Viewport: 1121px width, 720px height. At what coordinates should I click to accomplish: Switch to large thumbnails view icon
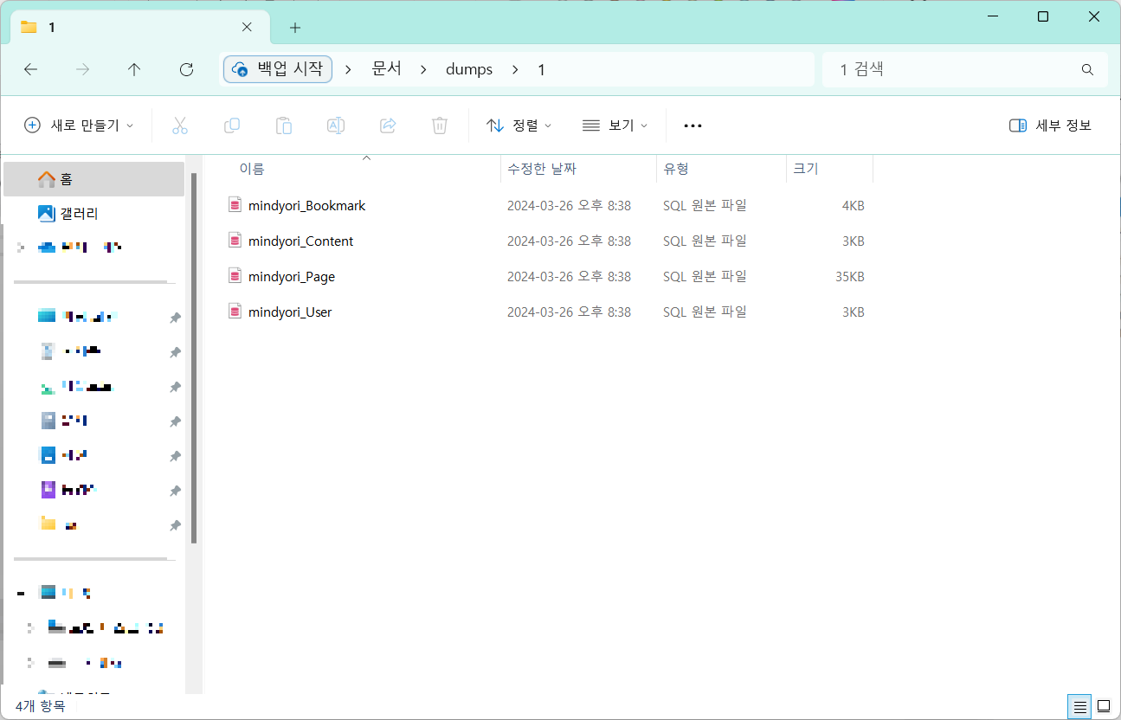click(x=1104, y=706)
